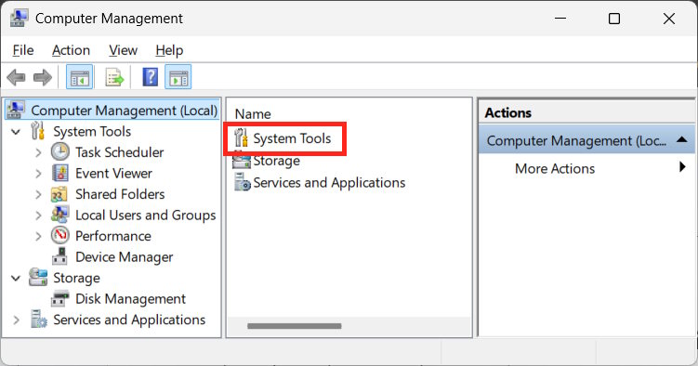
Task: Open the More Actions submenu arrow
Action: click(x=682, y=167)
